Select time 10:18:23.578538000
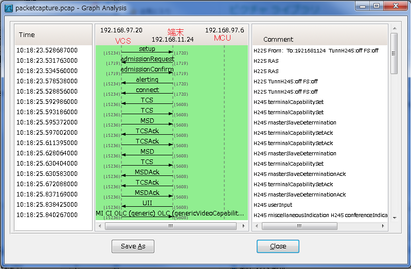The image size is (411, 269). point(47,81)
